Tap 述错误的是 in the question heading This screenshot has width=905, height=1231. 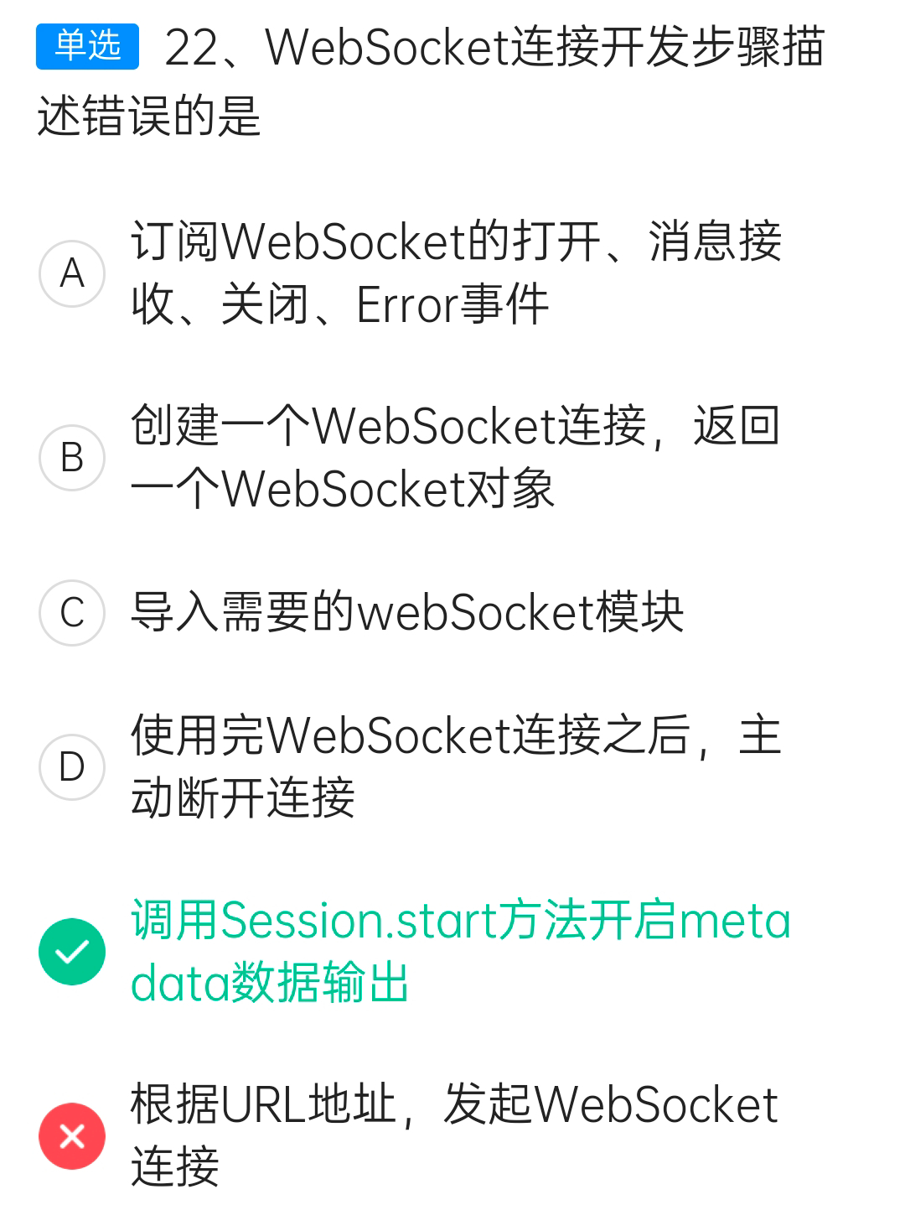pyautogui.click(x=149, y=116)
